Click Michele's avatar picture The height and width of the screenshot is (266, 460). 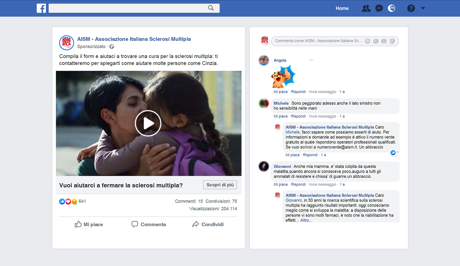tap(264, 104)
